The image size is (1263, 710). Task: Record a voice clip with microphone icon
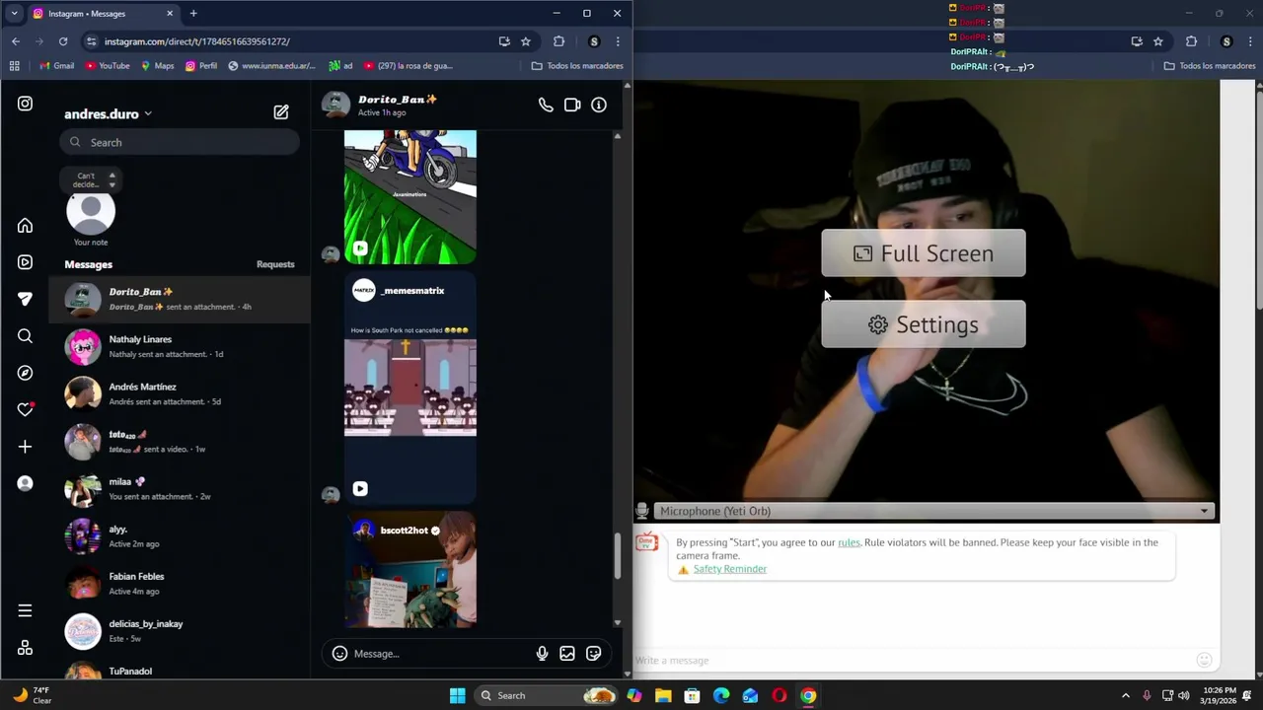[542, 653]
